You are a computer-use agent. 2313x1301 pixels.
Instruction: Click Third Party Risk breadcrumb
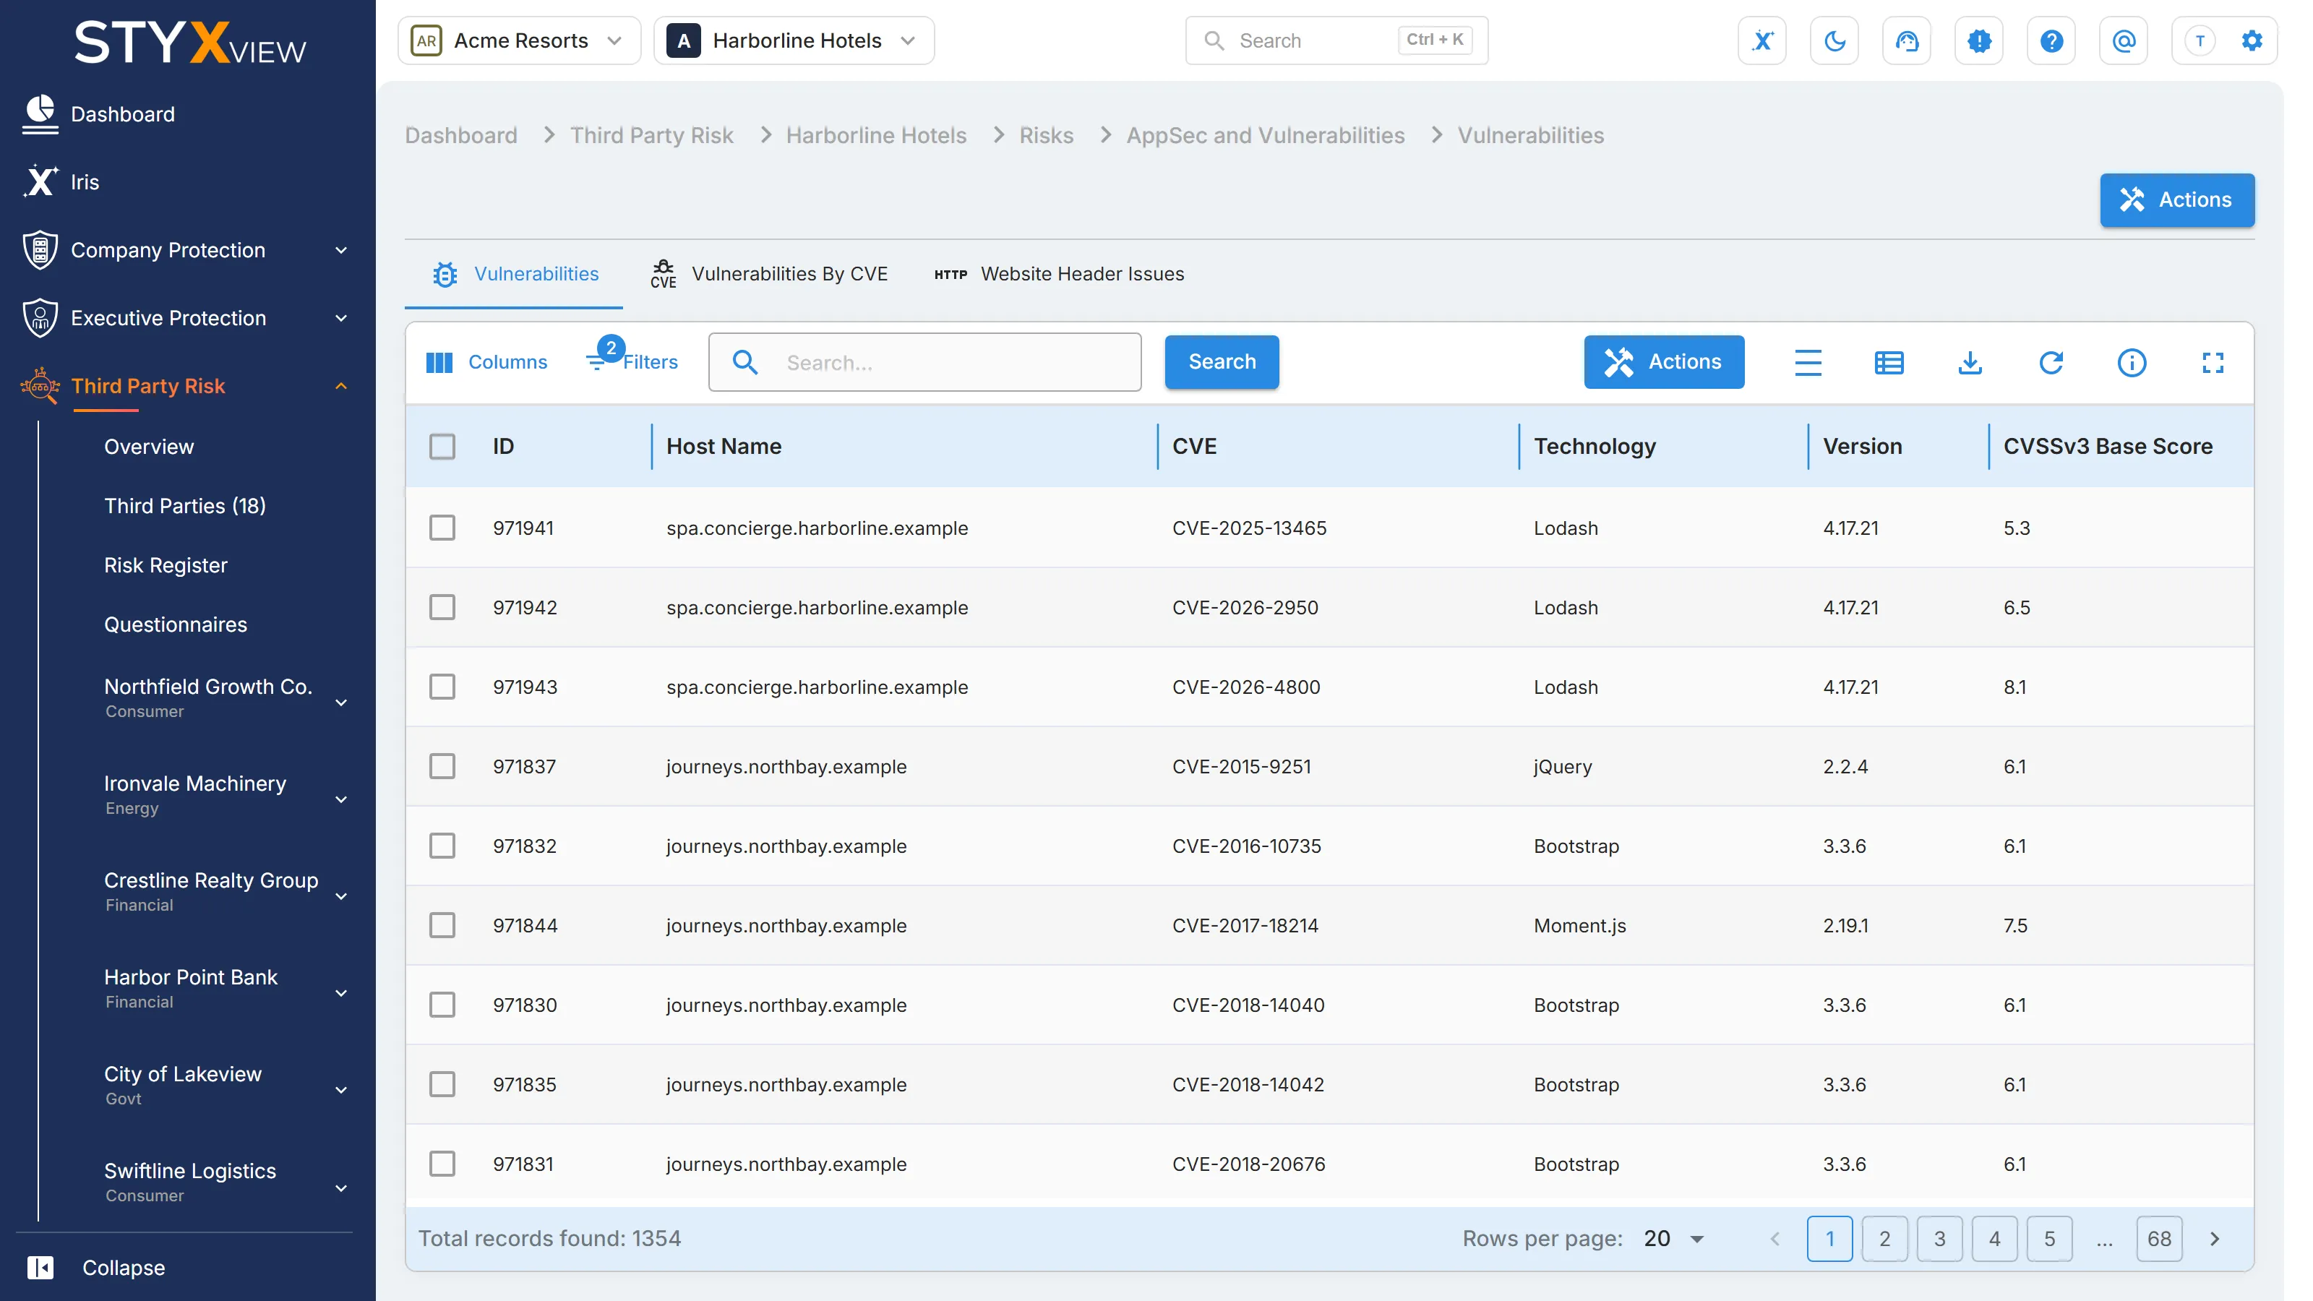pyautogui.click(x=651, y=136)
